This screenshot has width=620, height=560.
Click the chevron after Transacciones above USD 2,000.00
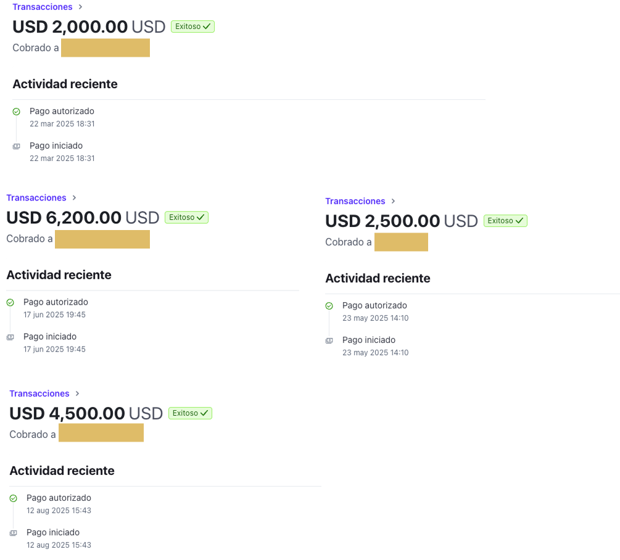point(80,7)
